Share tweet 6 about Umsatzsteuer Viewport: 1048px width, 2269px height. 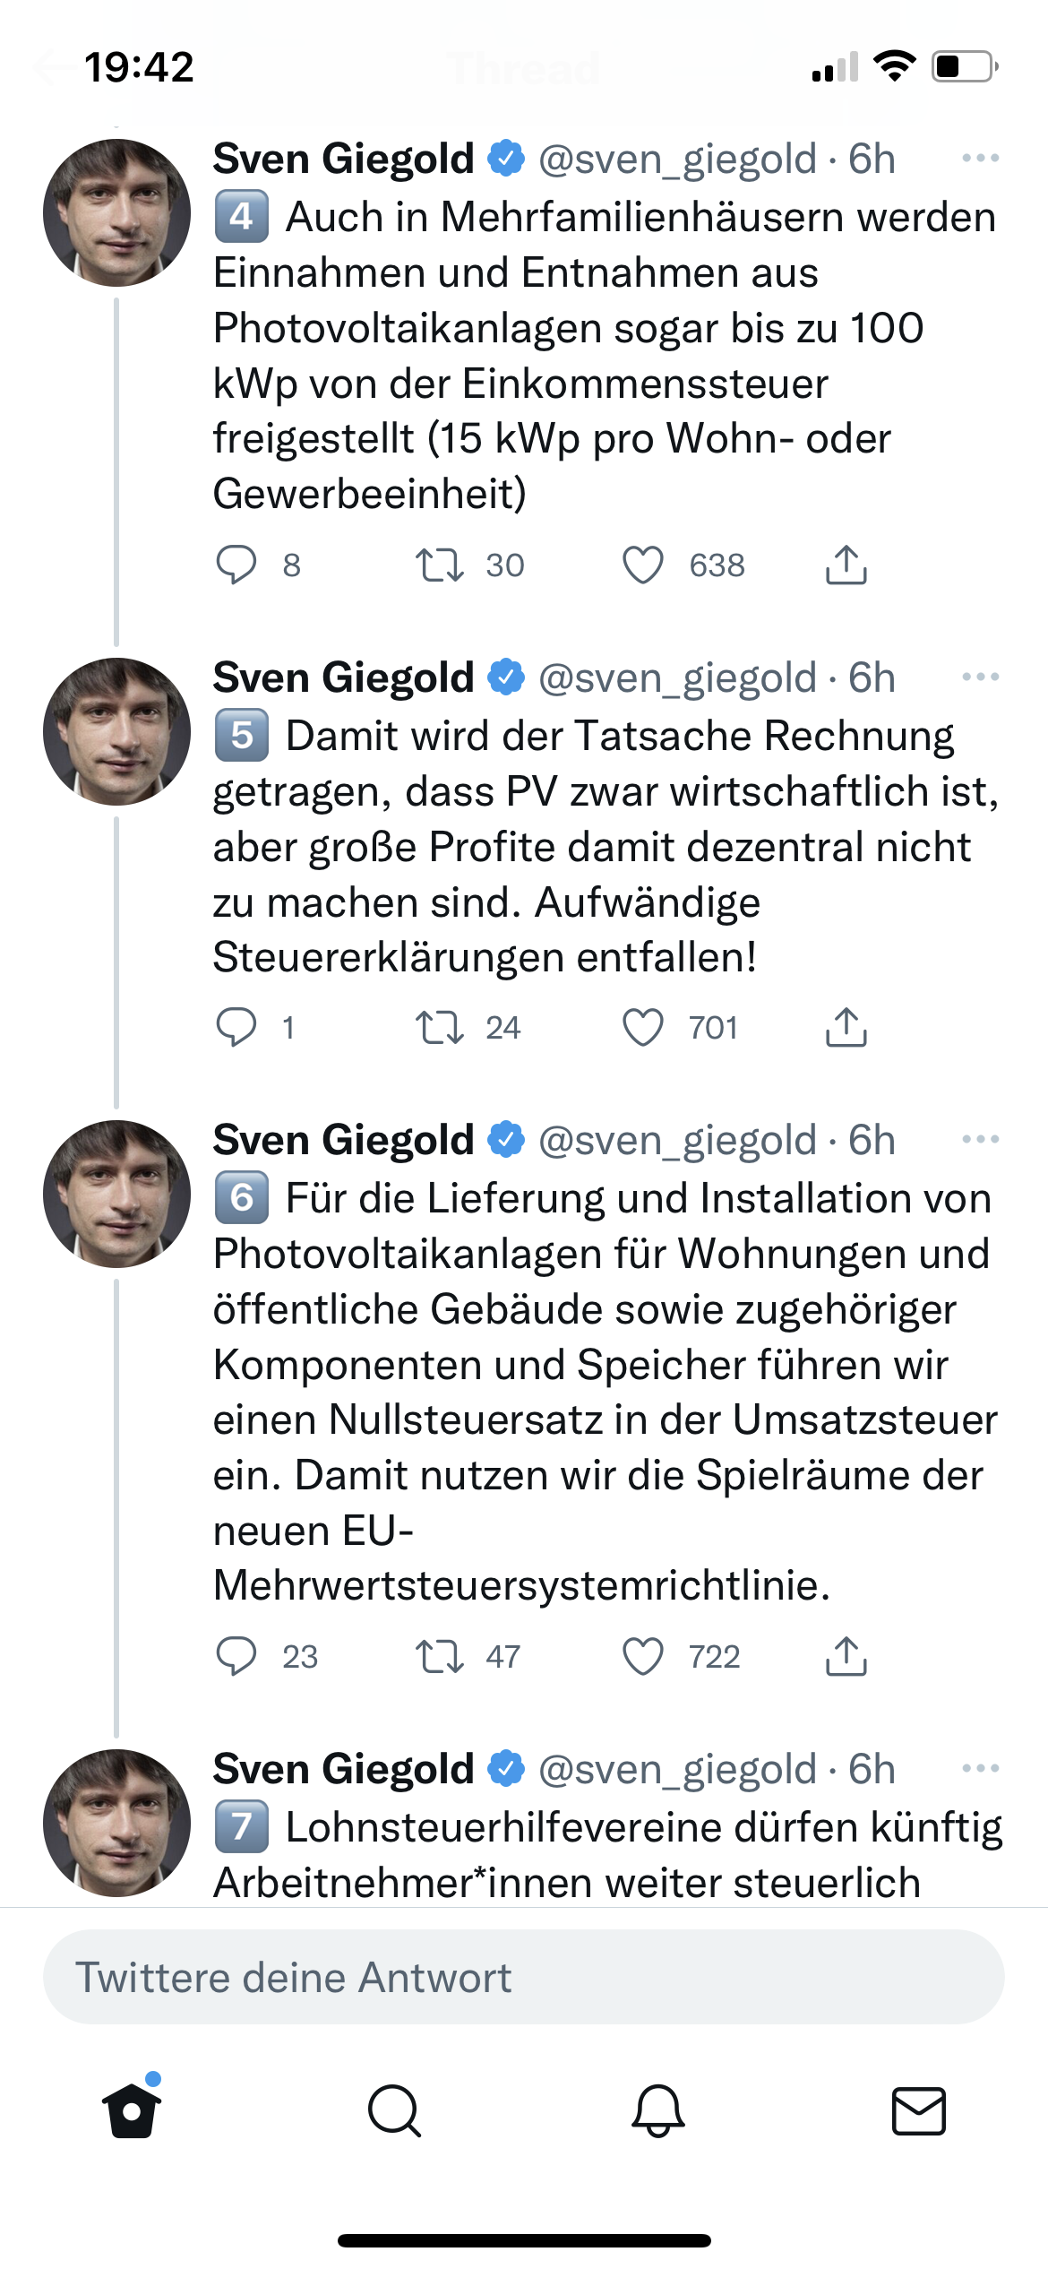click(x=846, y=1657)
